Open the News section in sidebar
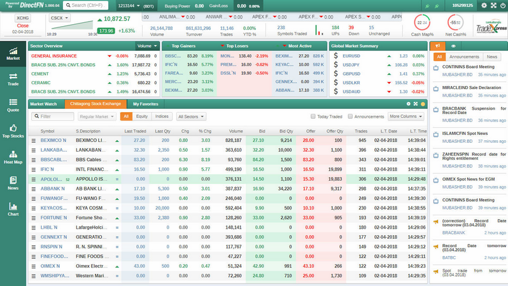The height and width of the screenshot is (286, 508). tap(13, 183)
